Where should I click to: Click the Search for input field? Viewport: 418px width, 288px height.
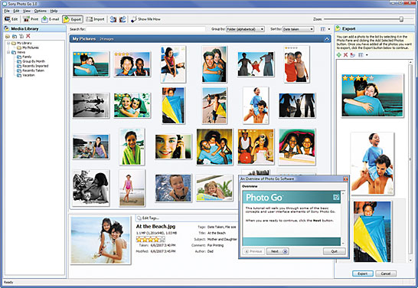point(145,29)
